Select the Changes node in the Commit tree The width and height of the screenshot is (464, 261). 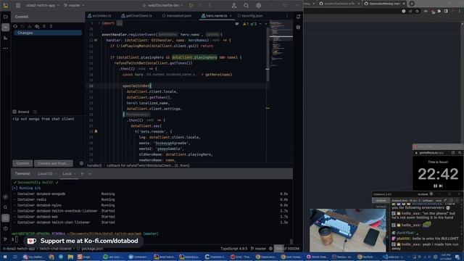48,33
